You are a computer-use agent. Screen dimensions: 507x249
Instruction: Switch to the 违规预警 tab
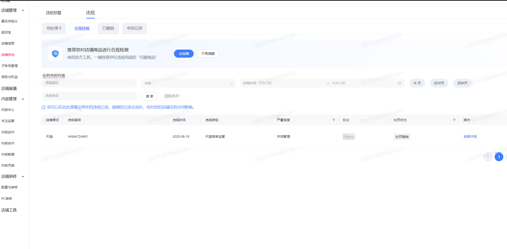coord(54,13)
